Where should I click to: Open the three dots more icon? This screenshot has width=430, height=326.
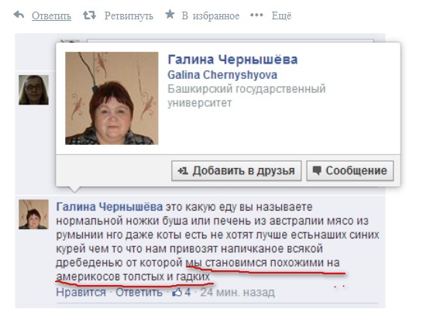point(256,15)
